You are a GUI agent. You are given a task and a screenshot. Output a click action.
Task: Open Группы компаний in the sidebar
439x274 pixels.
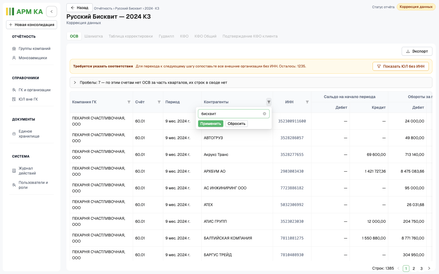tap(32, 48)
